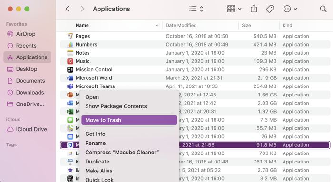
Task: Select the Microsoft Teams file name
Action: 95,86
